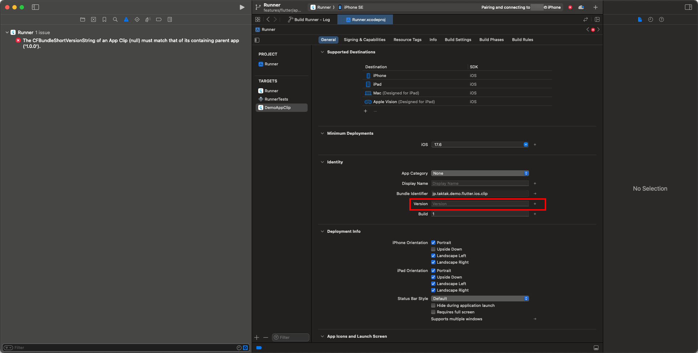Open the Build Runner - Log tab
The width and height of the screenshot is (698, 353).
pos(309,20)
